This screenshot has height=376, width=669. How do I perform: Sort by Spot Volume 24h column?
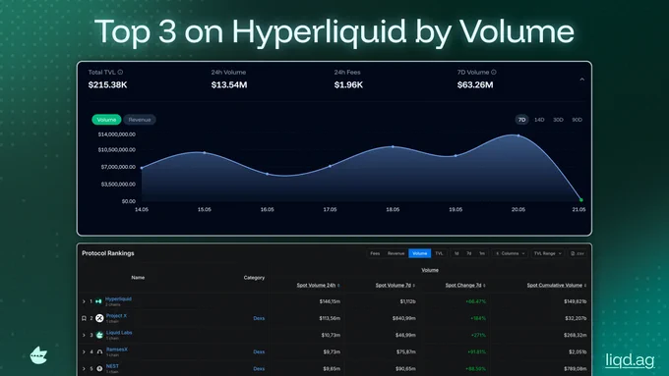pyautogui.click(x=319, y=286)
